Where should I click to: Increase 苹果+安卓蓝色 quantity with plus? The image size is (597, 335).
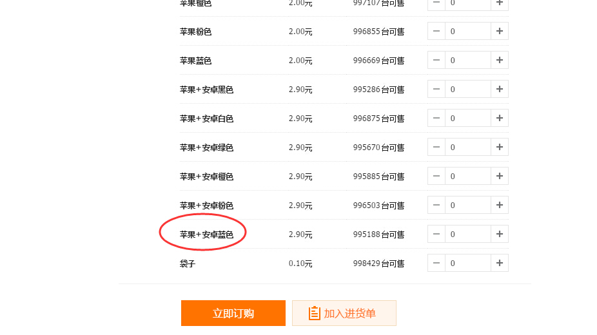click(500, 235)
